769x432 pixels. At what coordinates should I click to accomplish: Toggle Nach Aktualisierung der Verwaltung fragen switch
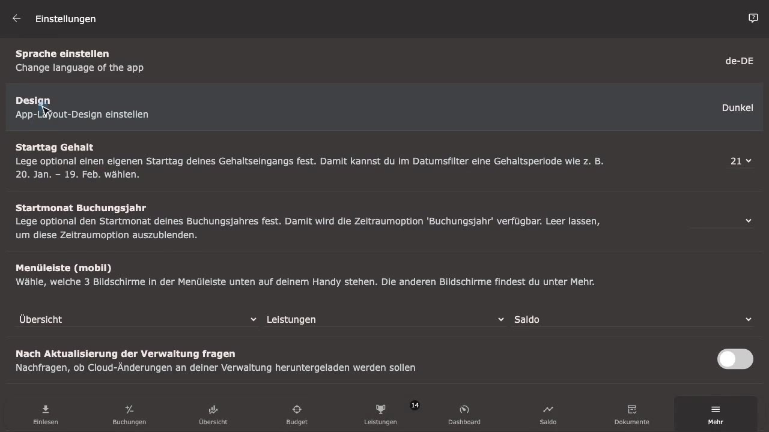tap(735, 359)
